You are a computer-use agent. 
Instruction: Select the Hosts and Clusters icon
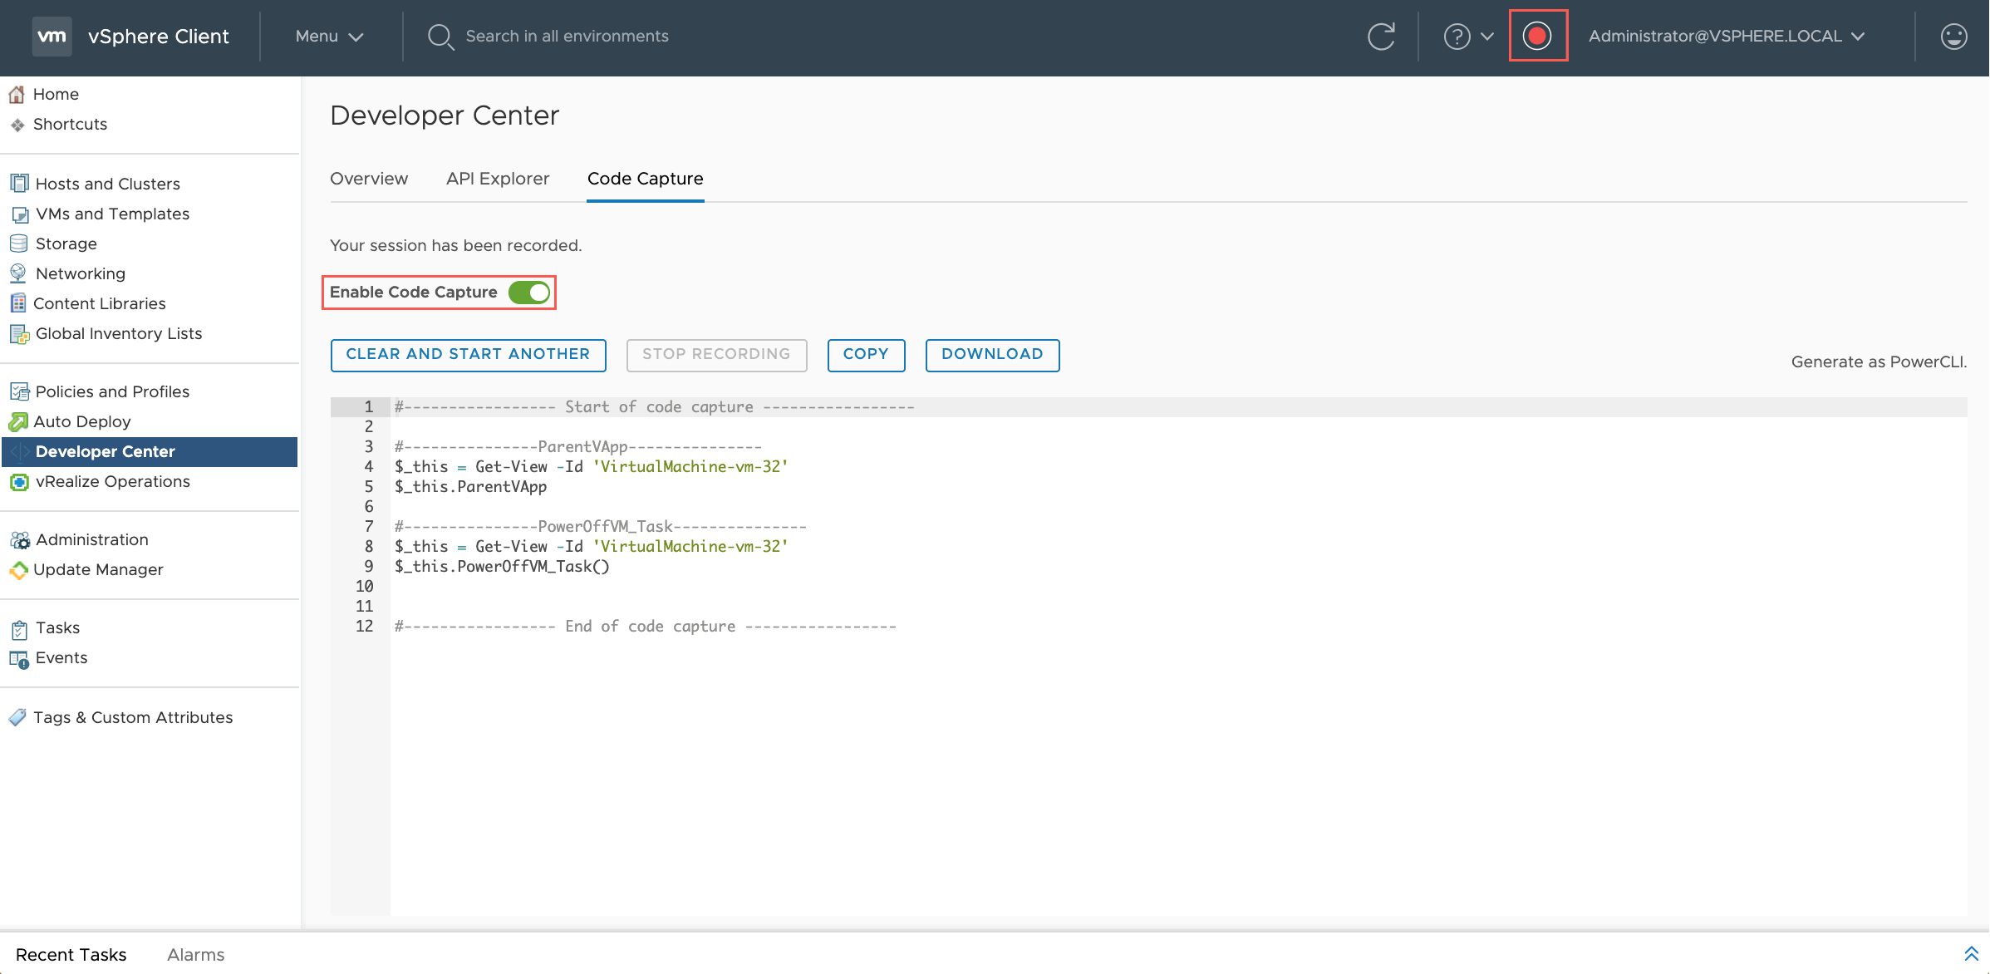(x=19, y=183)
